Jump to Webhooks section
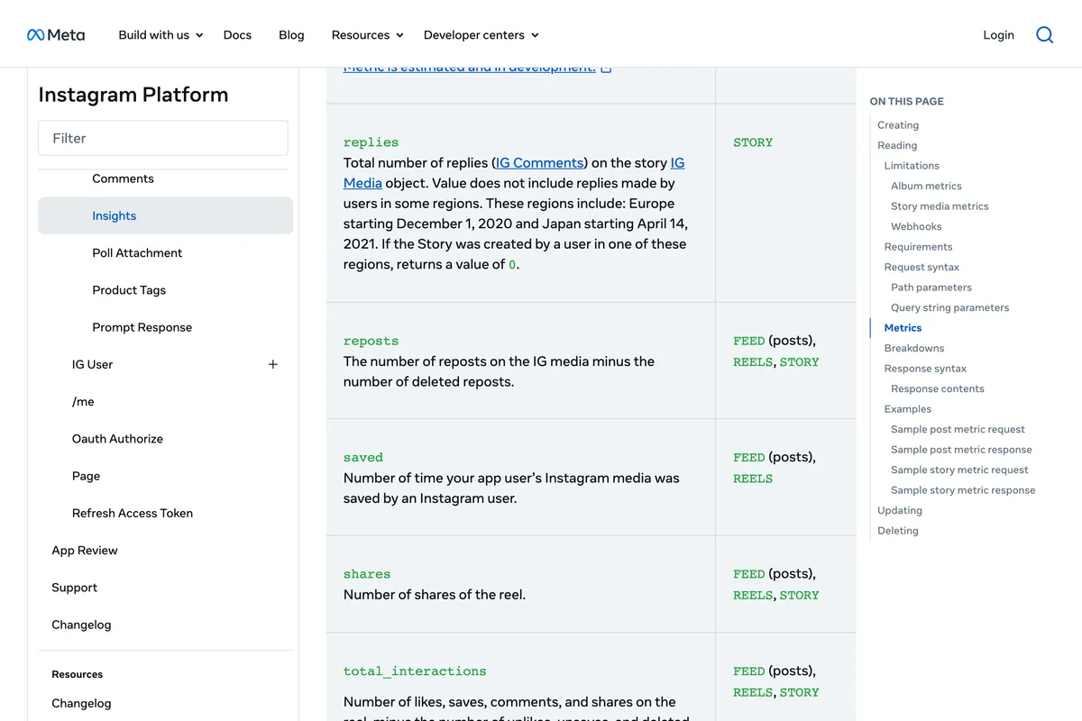The height and width of the screenshot is (721, 1082). coord(916,226)
